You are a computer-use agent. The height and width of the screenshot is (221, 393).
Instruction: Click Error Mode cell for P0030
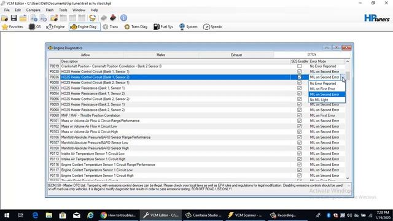[x=327, y=72]
